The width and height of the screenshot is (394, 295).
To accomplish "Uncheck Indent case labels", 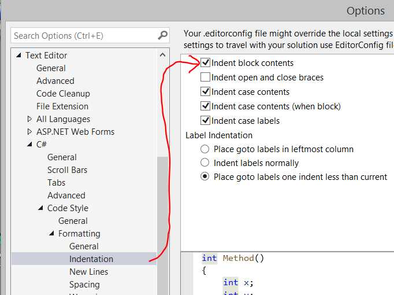I will pyautogui.click(x=205, y=120).
